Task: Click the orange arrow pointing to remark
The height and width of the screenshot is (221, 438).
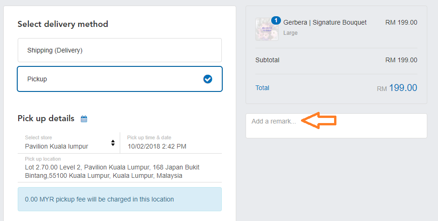Action: tap(319, 120)
